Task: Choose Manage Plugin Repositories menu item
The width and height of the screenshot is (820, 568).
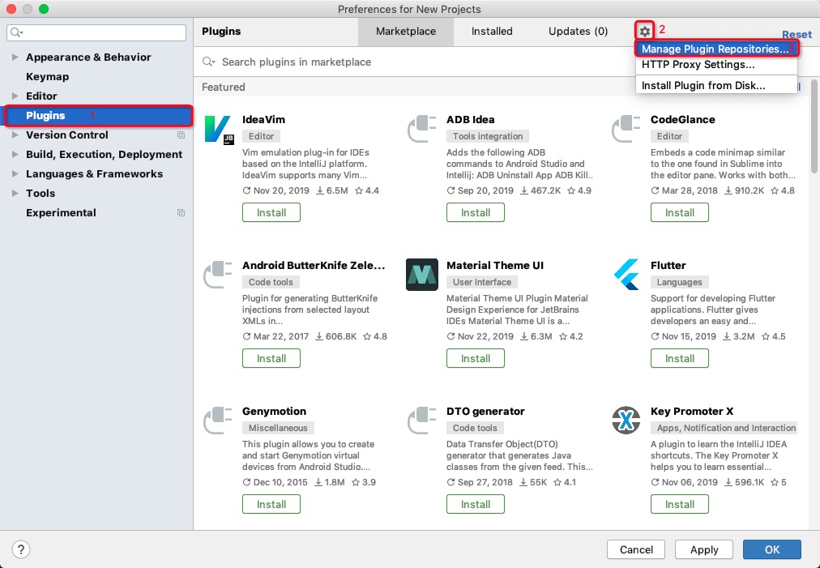Action: 716,49
